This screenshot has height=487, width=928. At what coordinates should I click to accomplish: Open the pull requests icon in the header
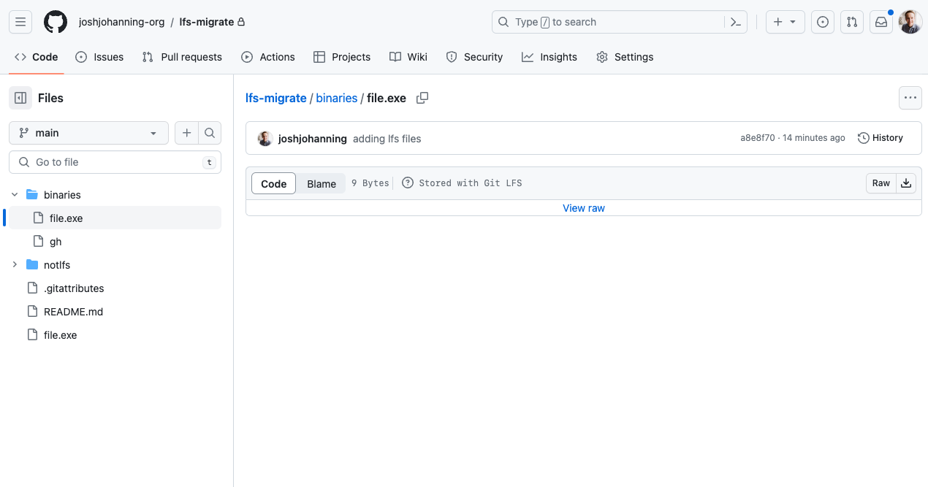852,22
